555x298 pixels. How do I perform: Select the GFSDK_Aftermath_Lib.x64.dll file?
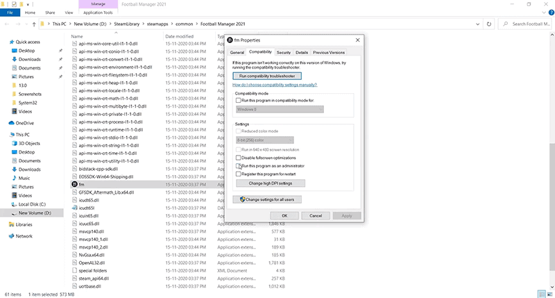[x=106, y=192]
